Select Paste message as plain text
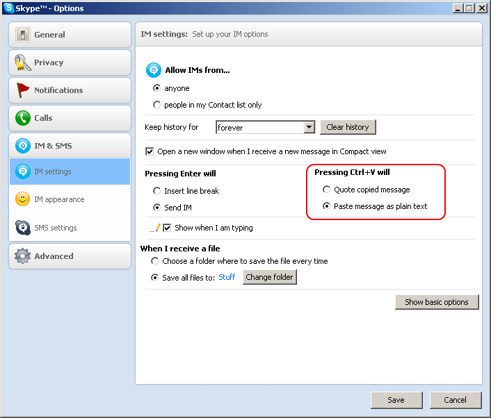The width and height of the screenshot is (491, 418). (326, 206)
